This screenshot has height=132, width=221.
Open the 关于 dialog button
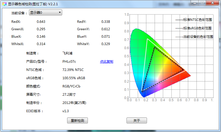[x=136, y=120]
